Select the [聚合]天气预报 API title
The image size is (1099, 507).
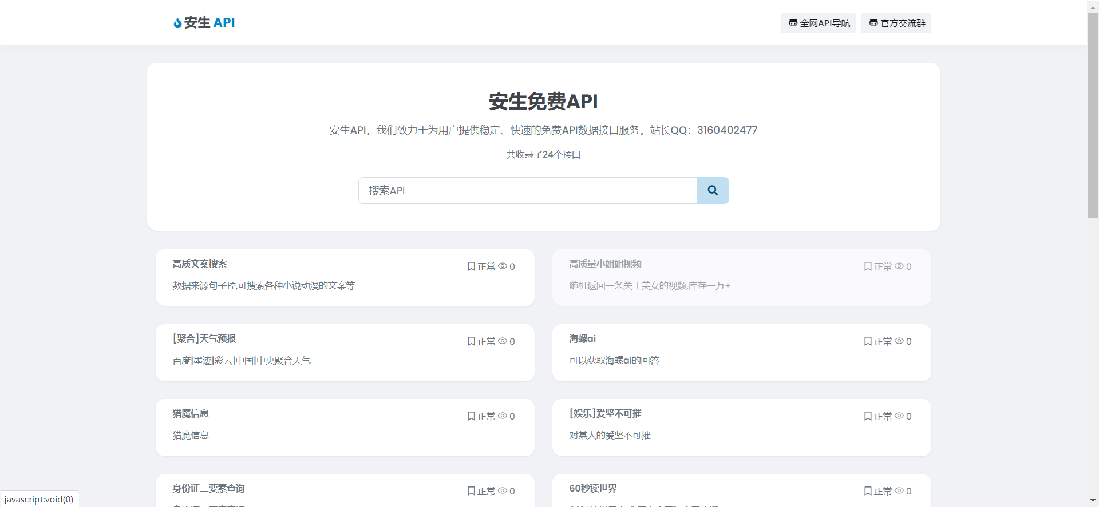coord(204,338)
